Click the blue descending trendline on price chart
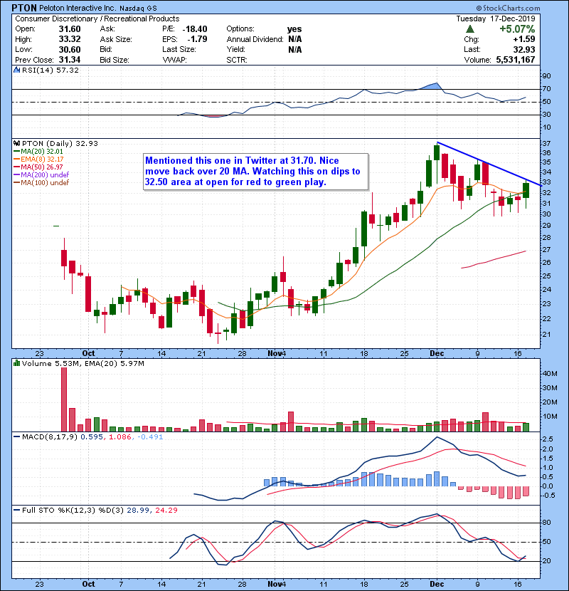The image size is (569, 591). (x=489, y=164)
